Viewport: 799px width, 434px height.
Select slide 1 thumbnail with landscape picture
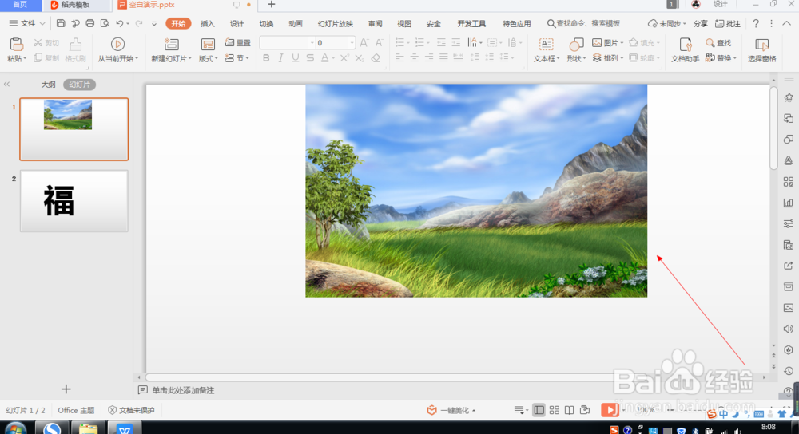[74, 129]
